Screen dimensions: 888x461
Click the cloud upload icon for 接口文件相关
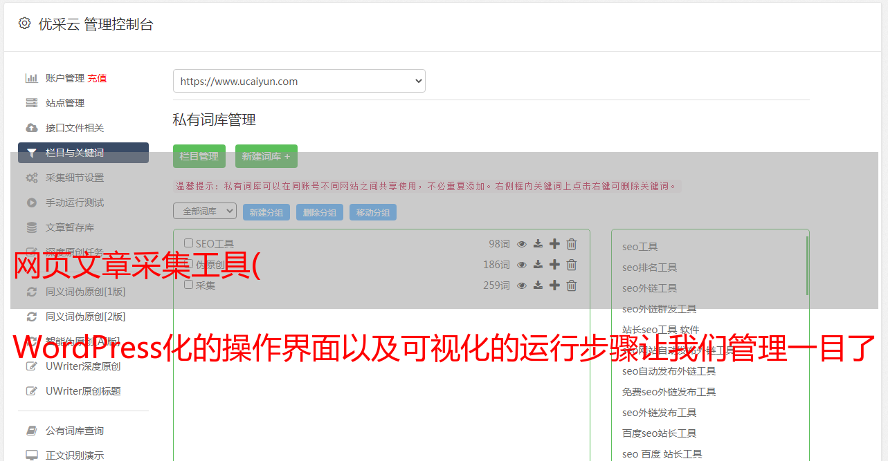tap(32, 128)
